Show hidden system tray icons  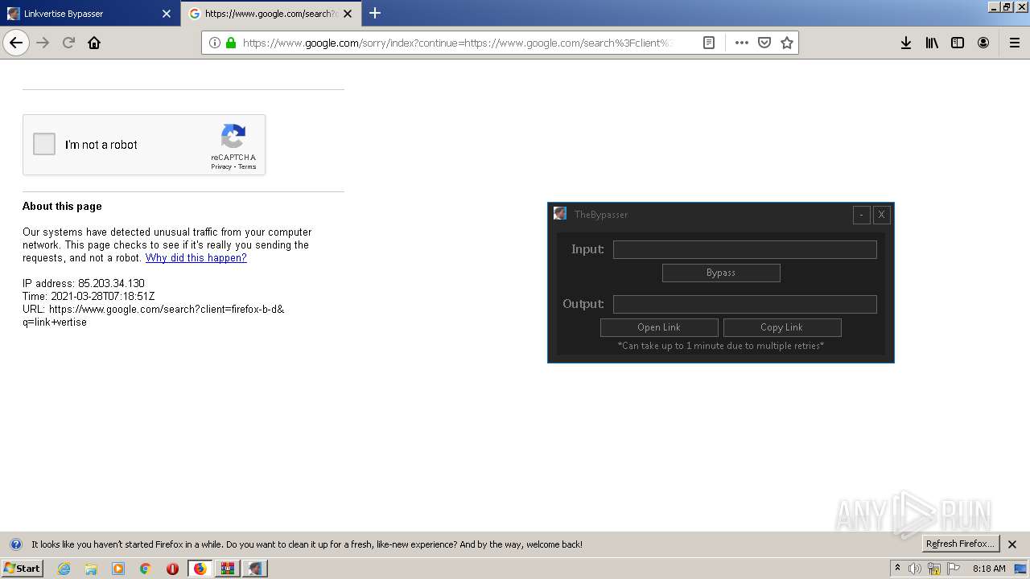(897, 569)
